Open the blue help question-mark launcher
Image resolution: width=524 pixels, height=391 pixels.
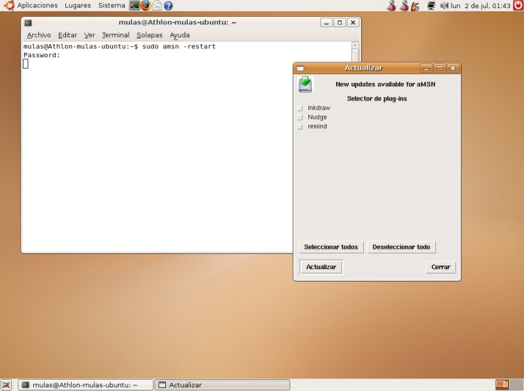tap(168, 6)
